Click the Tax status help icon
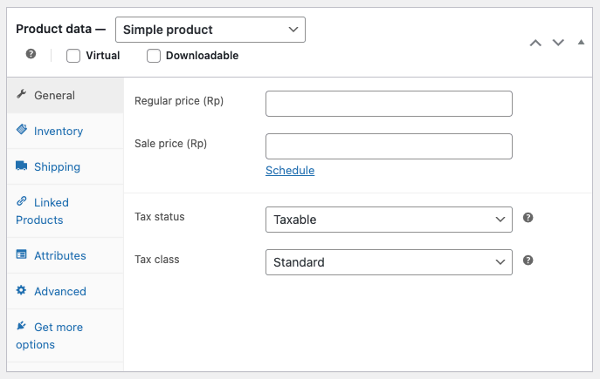This screenshot has width=600, height=379. point(528,218)
